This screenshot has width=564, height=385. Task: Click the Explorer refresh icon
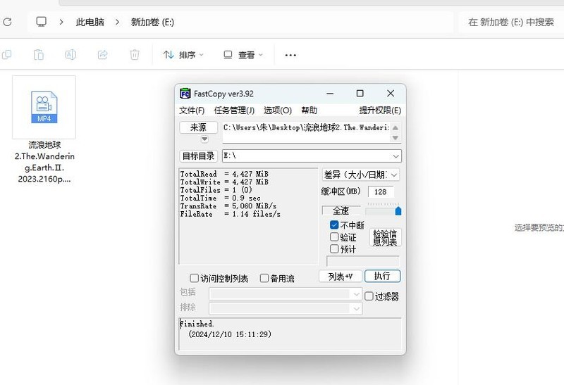coord(7,22)
